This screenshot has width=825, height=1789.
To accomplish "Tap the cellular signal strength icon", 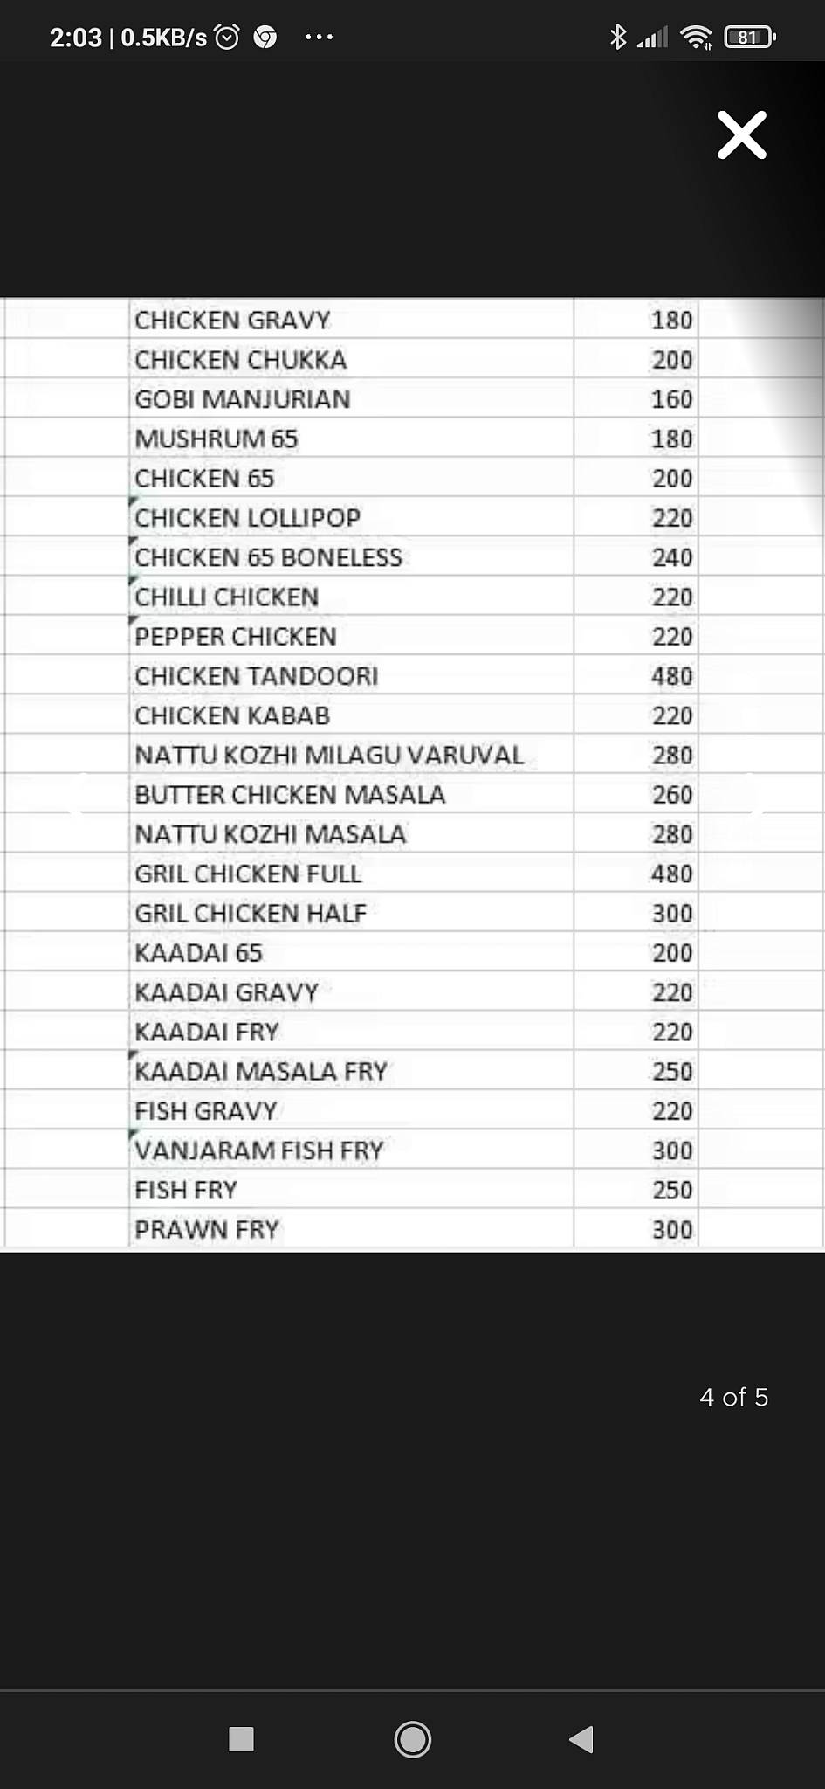I will 652,37.
